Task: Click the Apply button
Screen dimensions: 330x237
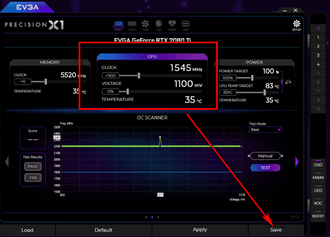Action: point(200,230)
